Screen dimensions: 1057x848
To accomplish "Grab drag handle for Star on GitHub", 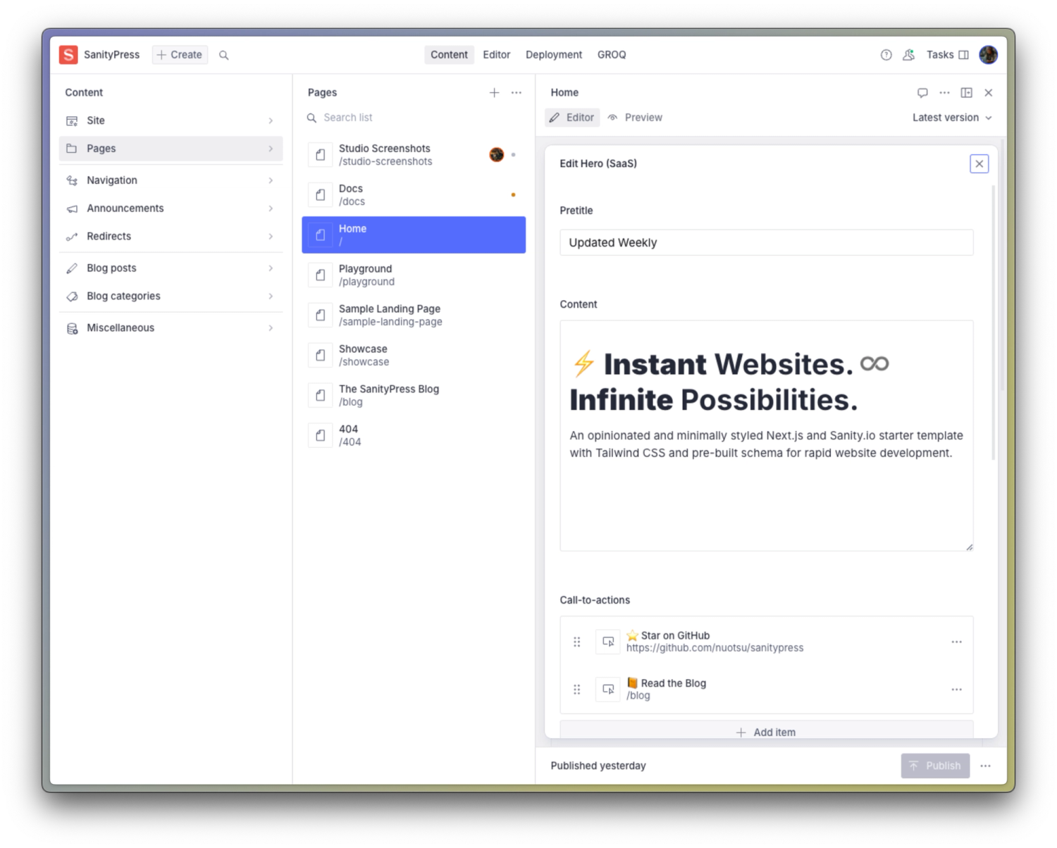I will pyautogui.click(x=577, y=642).
